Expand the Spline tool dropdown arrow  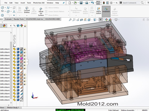click(x=11, y=8)
